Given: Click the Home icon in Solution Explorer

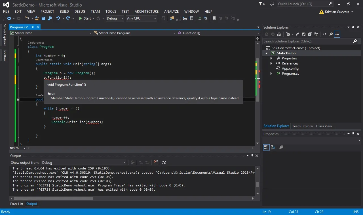Looking at the screenshot, I should click(x=279, y=34).
